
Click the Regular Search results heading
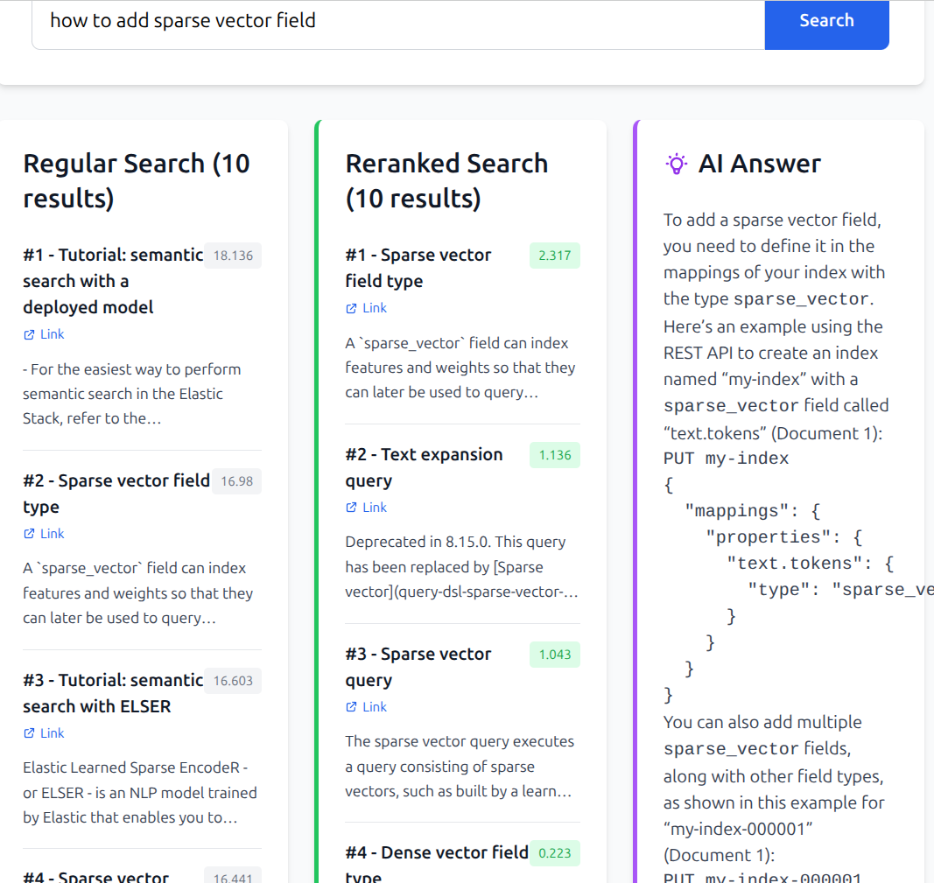[x=136, y=181]
